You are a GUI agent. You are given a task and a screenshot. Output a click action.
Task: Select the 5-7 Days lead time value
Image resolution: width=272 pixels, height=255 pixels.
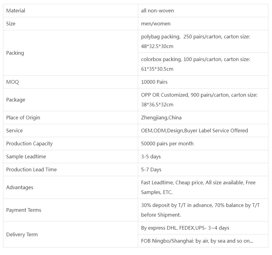click(x=151, y=169)
